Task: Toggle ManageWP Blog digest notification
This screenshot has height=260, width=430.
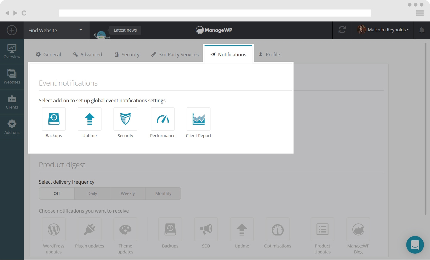Action: [358, 229]
